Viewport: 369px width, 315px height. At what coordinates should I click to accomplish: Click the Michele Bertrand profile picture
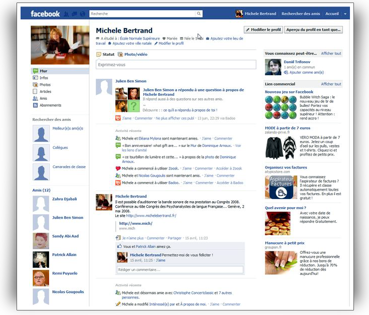[60, 45]
